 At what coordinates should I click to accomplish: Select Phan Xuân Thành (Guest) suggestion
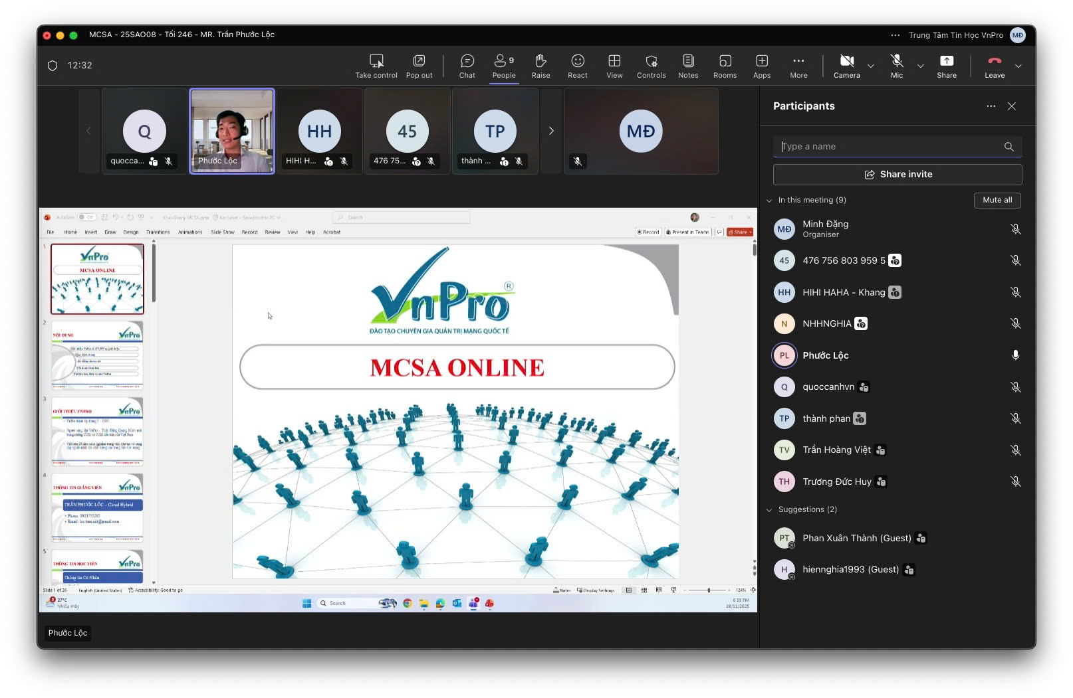coord(897,538)
